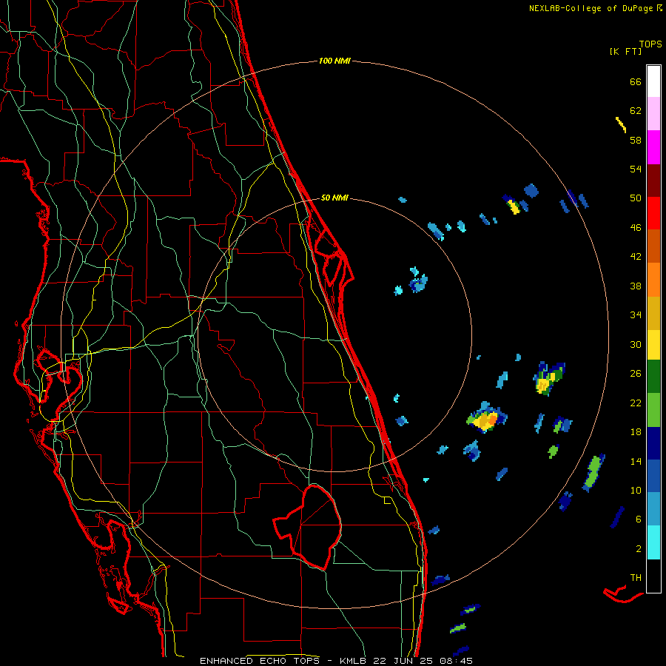Click the 34 legend value
Image resolution: width=666 pixels, height=666 pixels.
(636, 314)
